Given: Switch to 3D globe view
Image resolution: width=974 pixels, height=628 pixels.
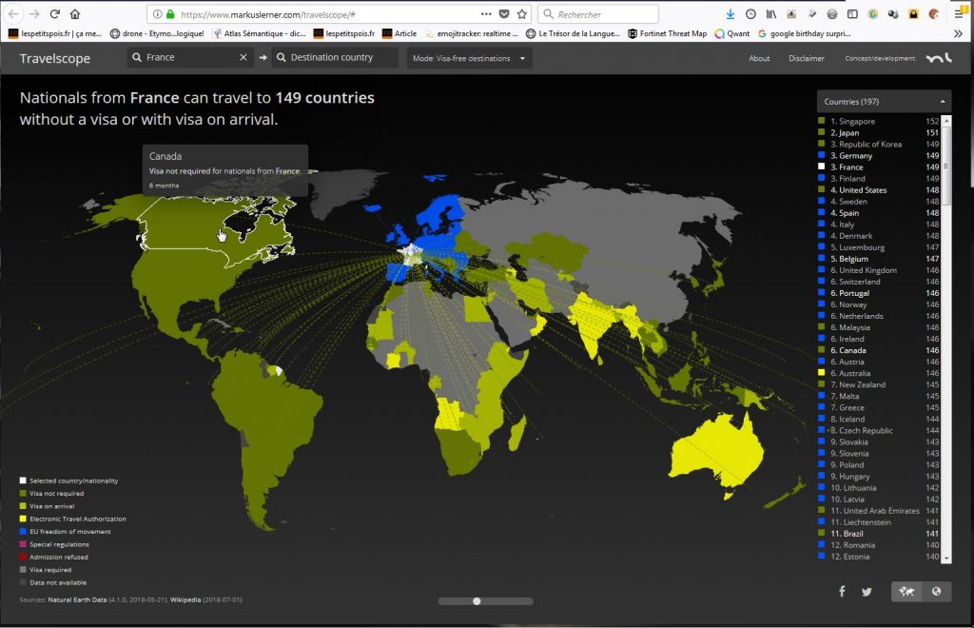Looking at the screenshot, I should pos(937,592).
